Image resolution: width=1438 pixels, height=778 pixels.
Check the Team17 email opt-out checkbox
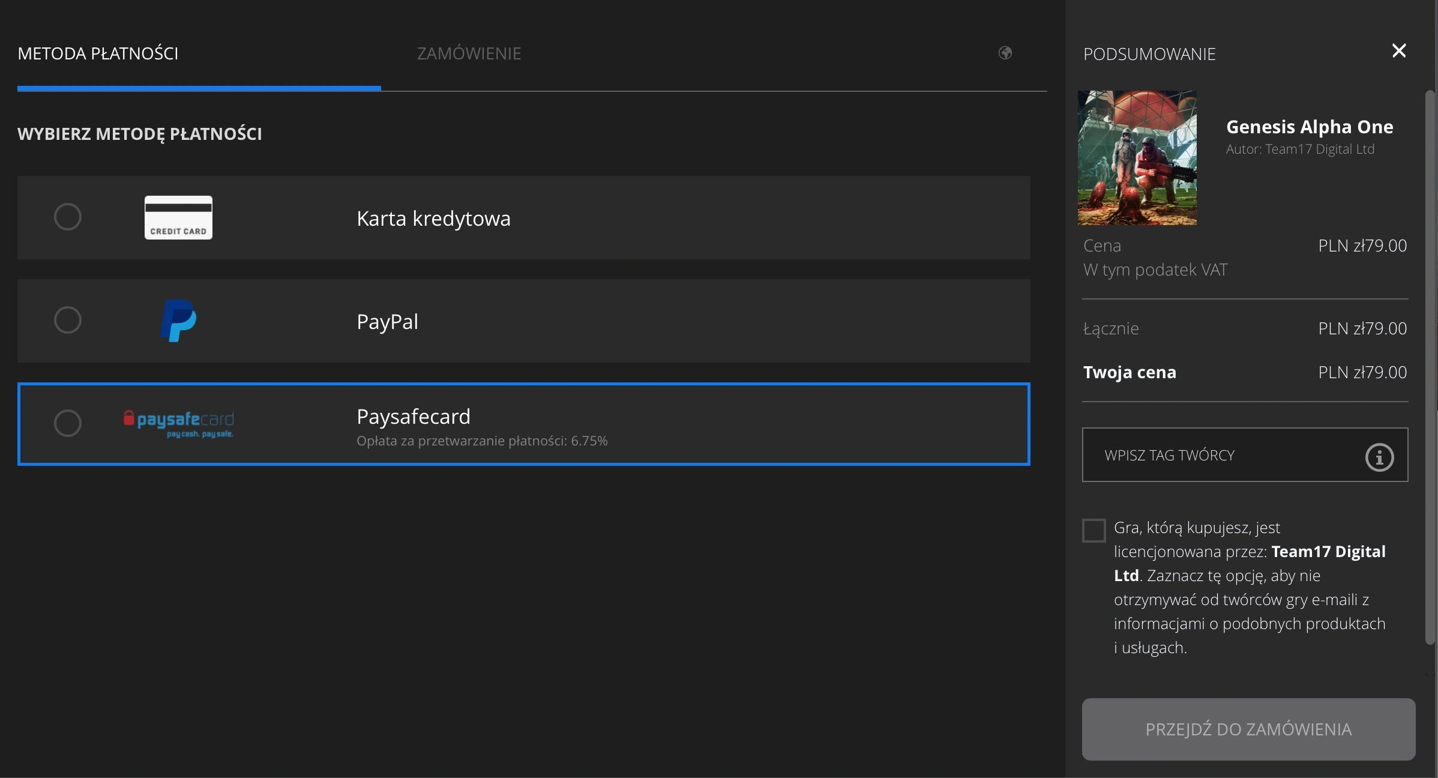click(x=1094, y=531)
